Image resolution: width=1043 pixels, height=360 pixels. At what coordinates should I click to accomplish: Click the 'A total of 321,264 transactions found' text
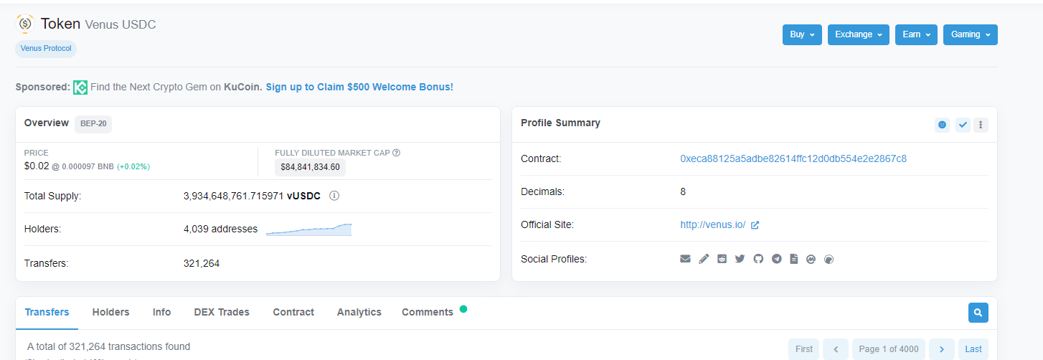(109, 346)
